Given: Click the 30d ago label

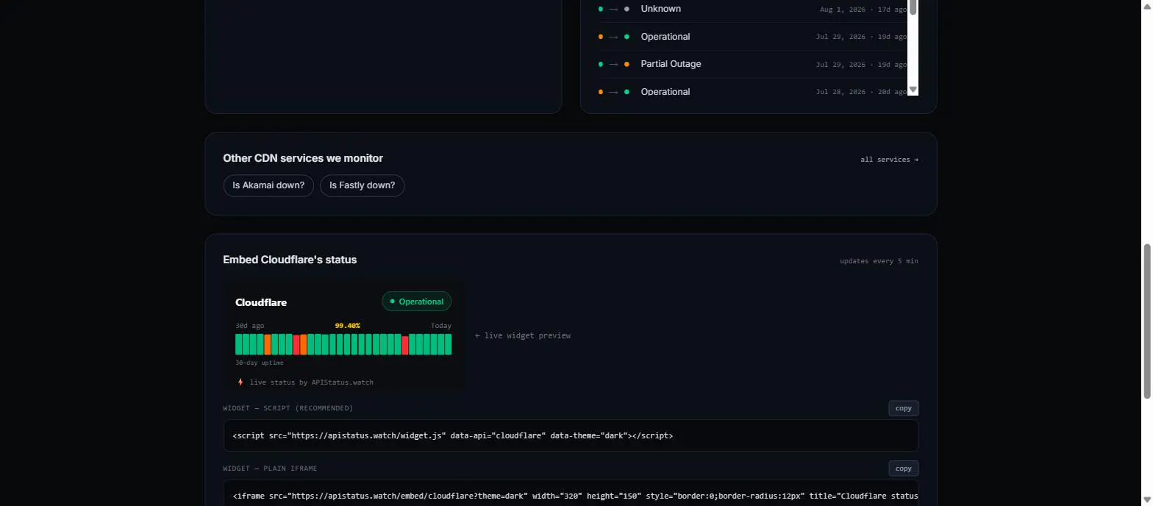Looking at the screenshot, I should (250, 325).
